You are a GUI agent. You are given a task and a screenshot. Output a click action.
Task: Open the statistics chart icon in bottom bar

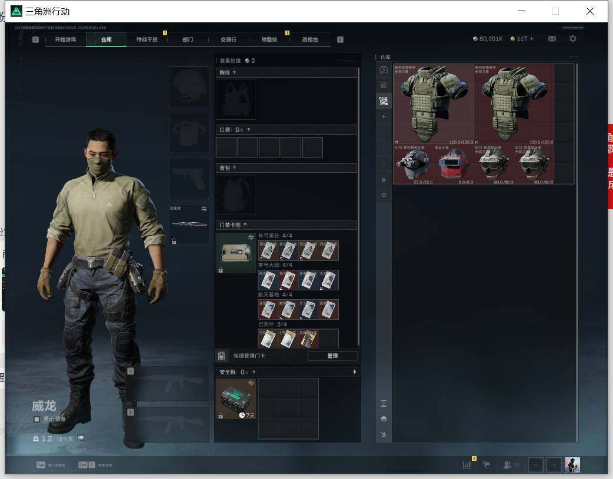pos(467,465)
